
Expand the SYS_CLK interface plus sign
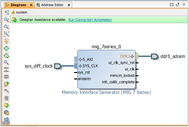pos(80,66)
